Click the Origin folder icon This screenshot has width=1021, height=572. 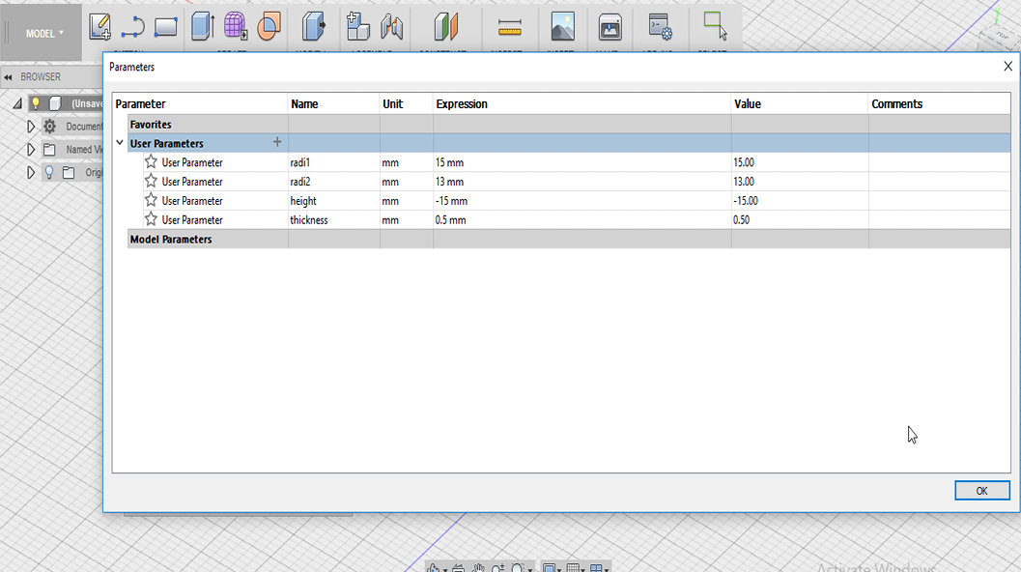coord(69,173)
